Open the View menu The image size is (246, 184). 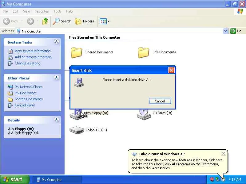(x=26, y=11)
